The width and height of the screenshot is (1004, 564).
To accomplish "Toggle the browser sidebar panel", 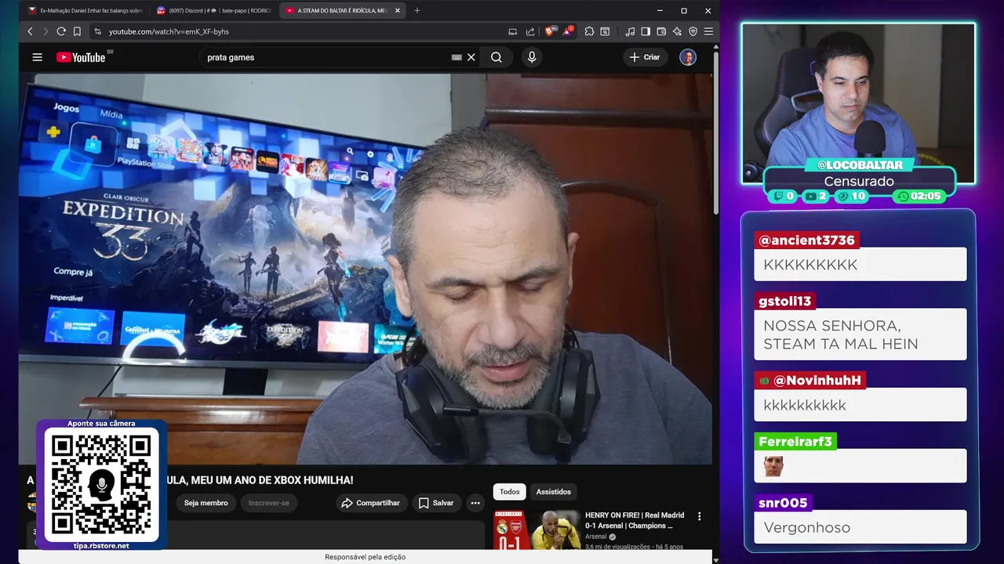I will coord(646,31).
